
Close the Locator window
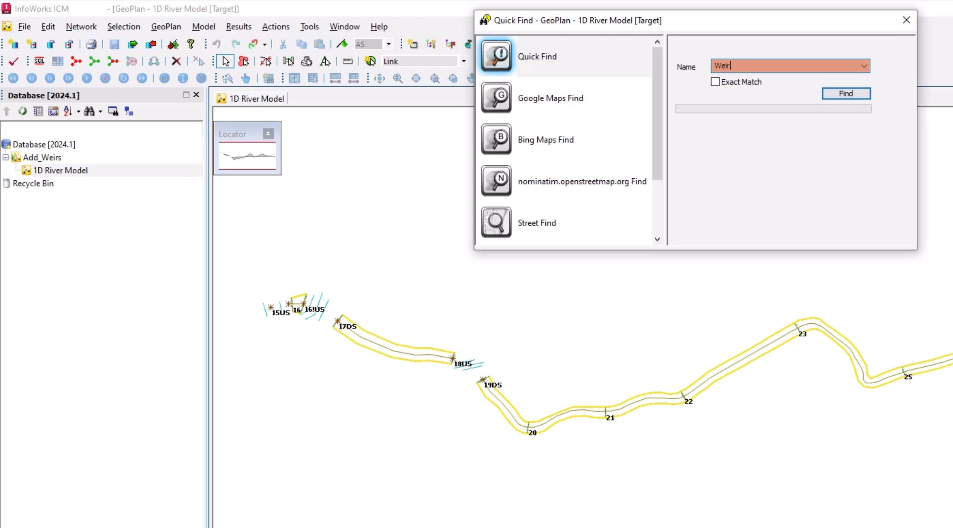tap(268, 134)
